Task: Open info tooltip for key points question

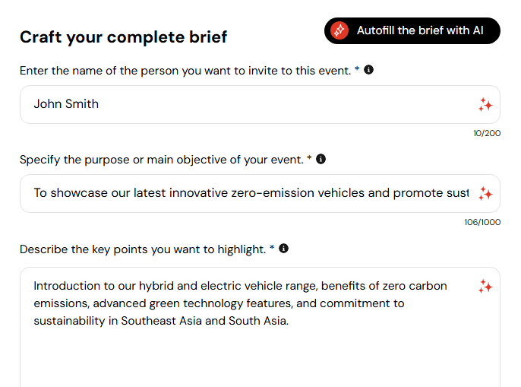Action: 283,248
